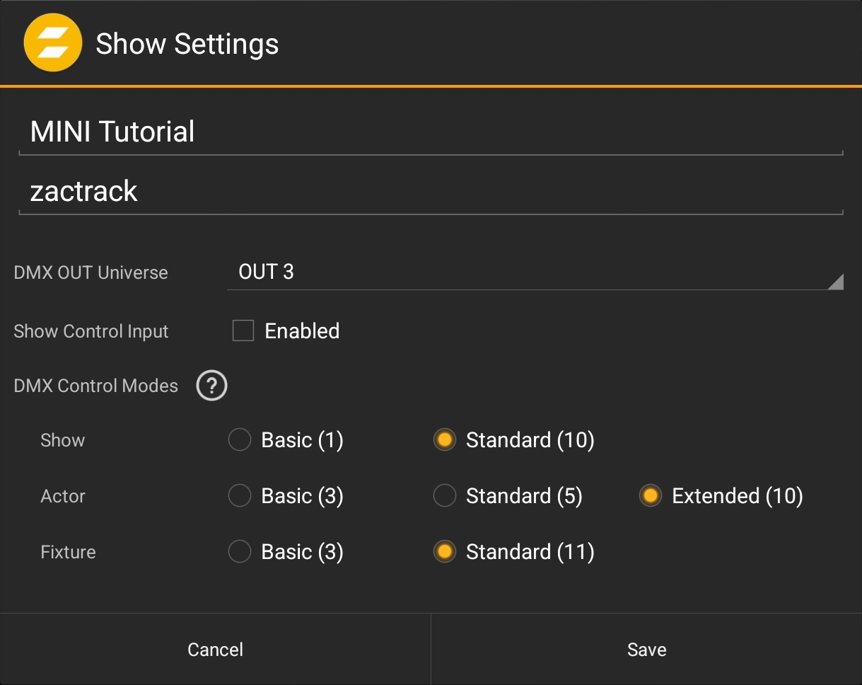The image size is (862, 685).
Task: Select Extended (10) for Actor mode
Action: pyautogui.click(x=650, y=495)
